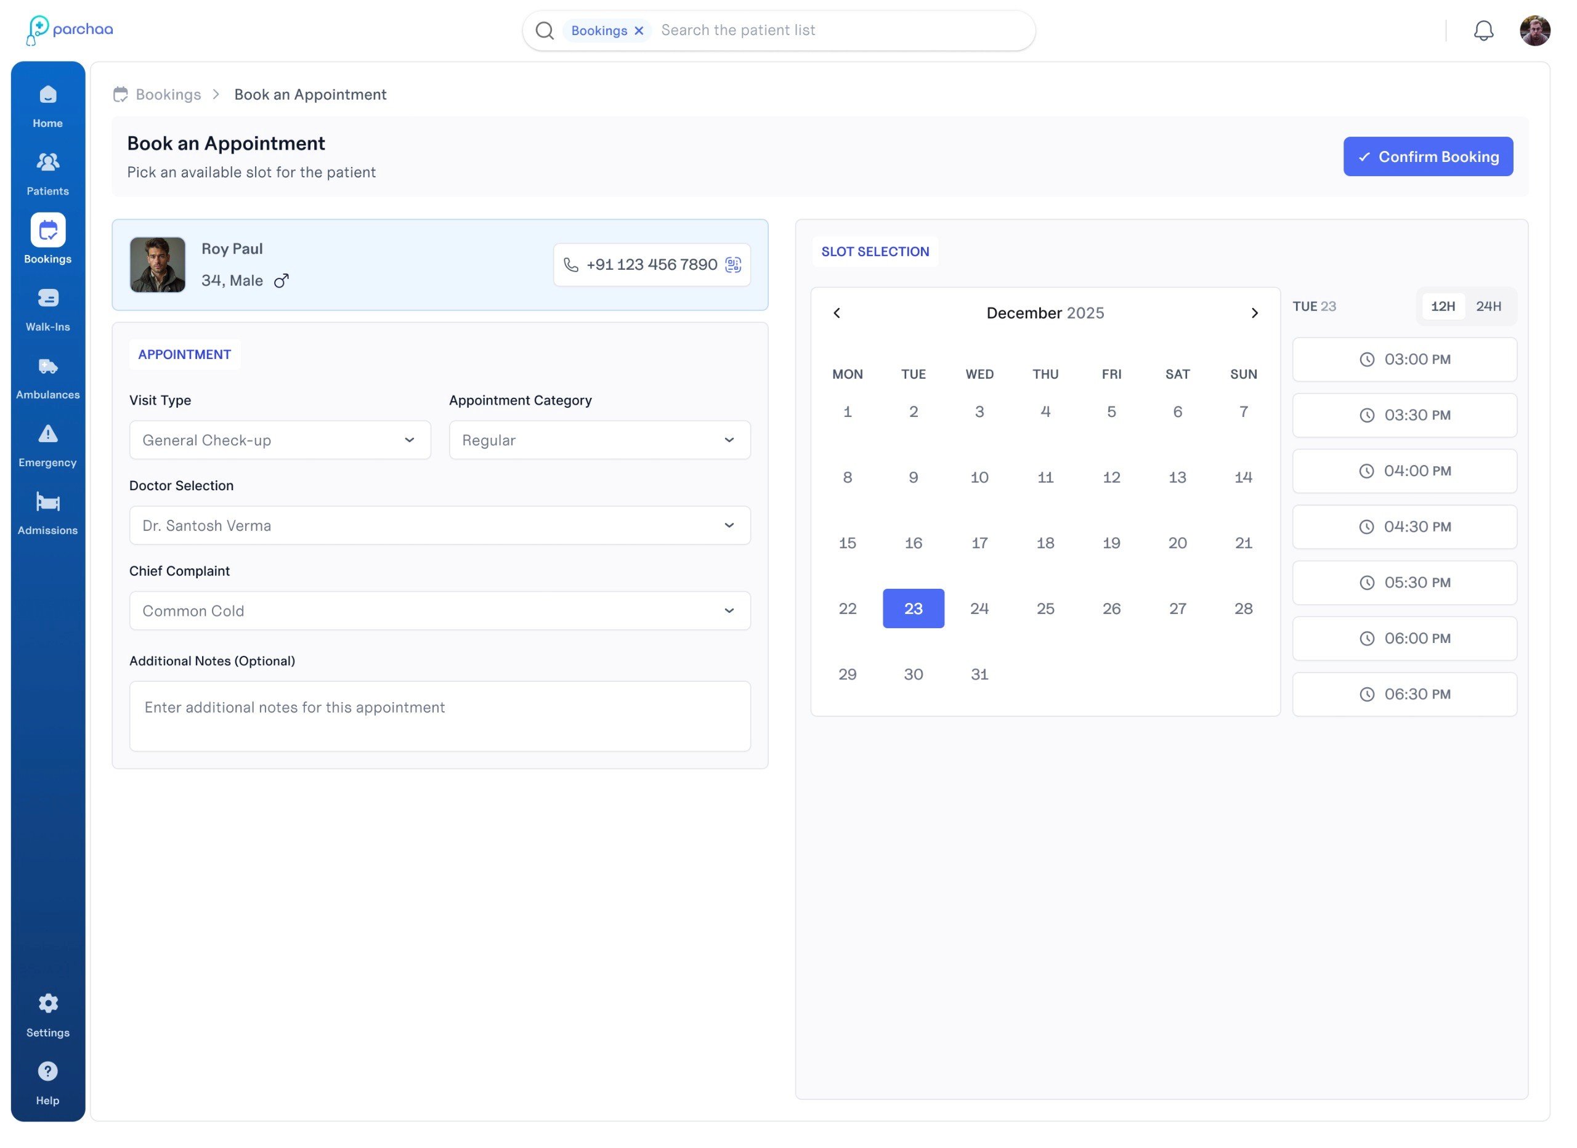
Task: Select the 04:30 PM time slot
Action: pos(1405,527)
